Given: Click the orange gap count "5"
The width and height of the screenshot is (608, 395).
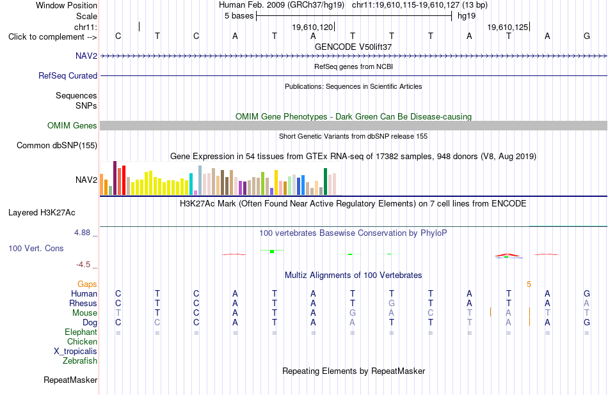Looking at the screenshot, I should (529, 284).
